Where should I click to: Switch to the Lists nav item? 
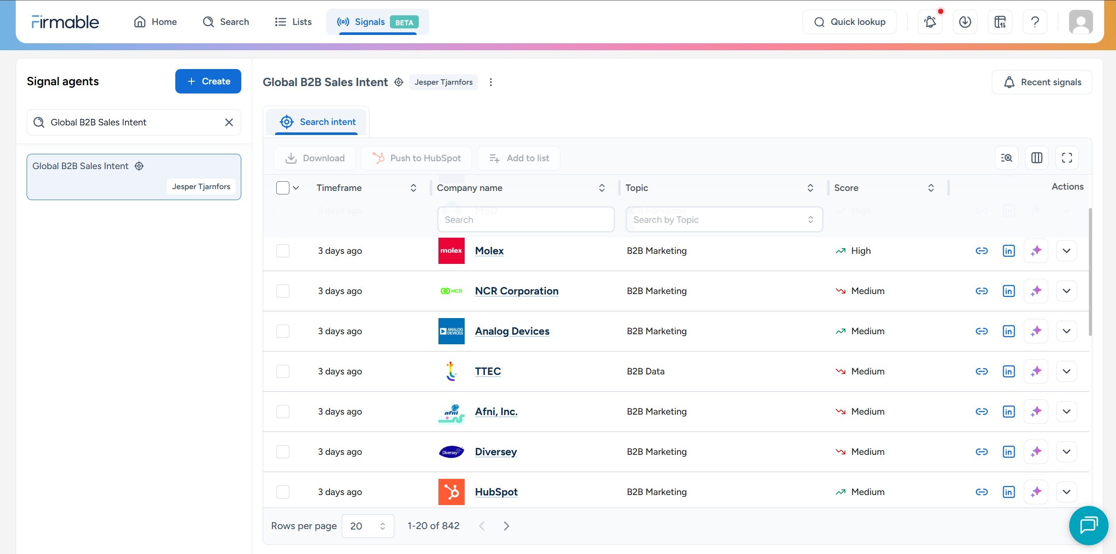pos(293,22)
